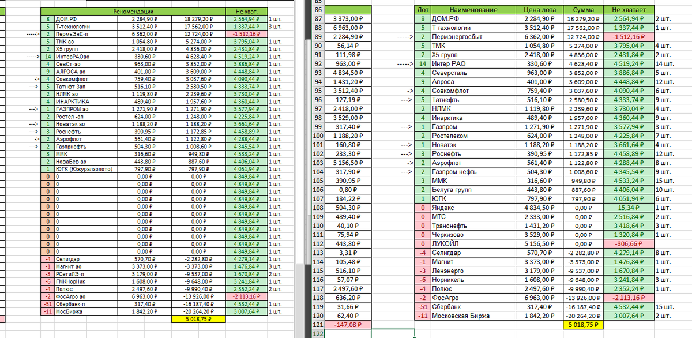Select row header 86
Viewport: 692px width, 338px height.
click(318, 10)
